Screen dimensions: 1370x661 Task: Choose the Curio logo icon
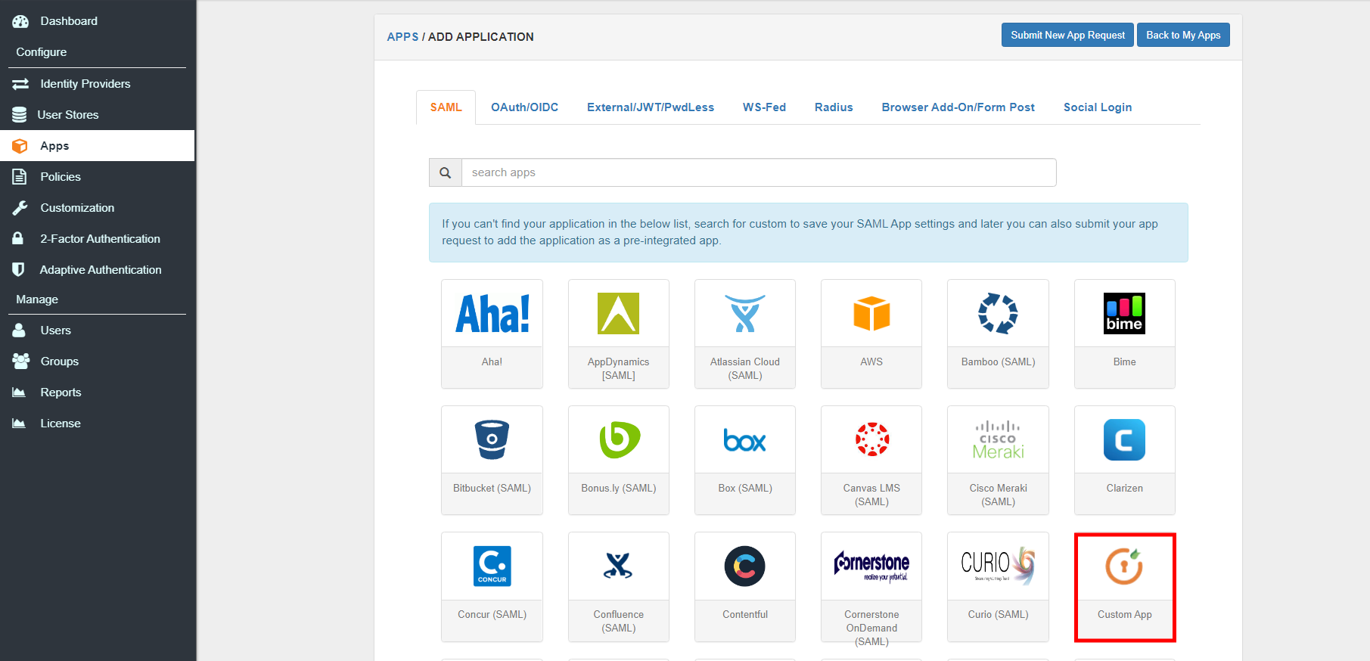tap(998, 566)
